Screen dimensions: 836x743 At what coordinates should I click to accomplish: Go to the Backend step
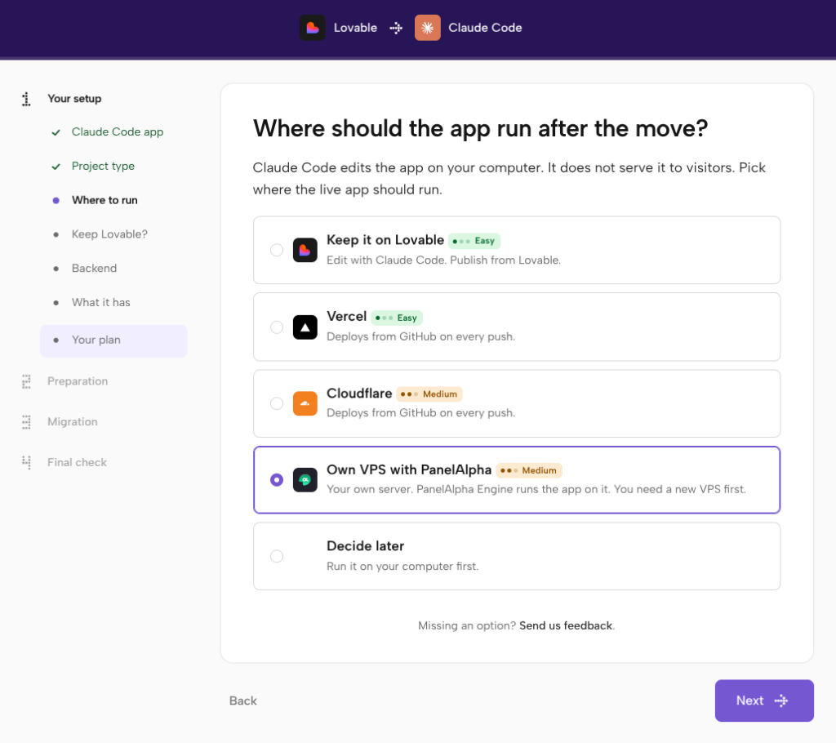tap(94, 269)
